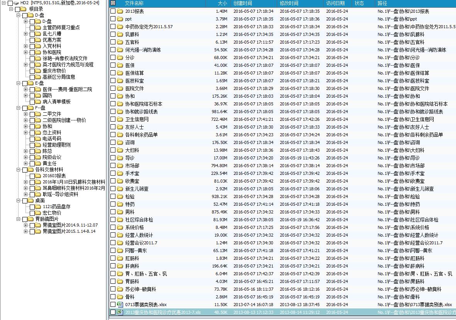Collapse the 各科交接材料 tree branch

pyautogui.click(x=18, y=169)
